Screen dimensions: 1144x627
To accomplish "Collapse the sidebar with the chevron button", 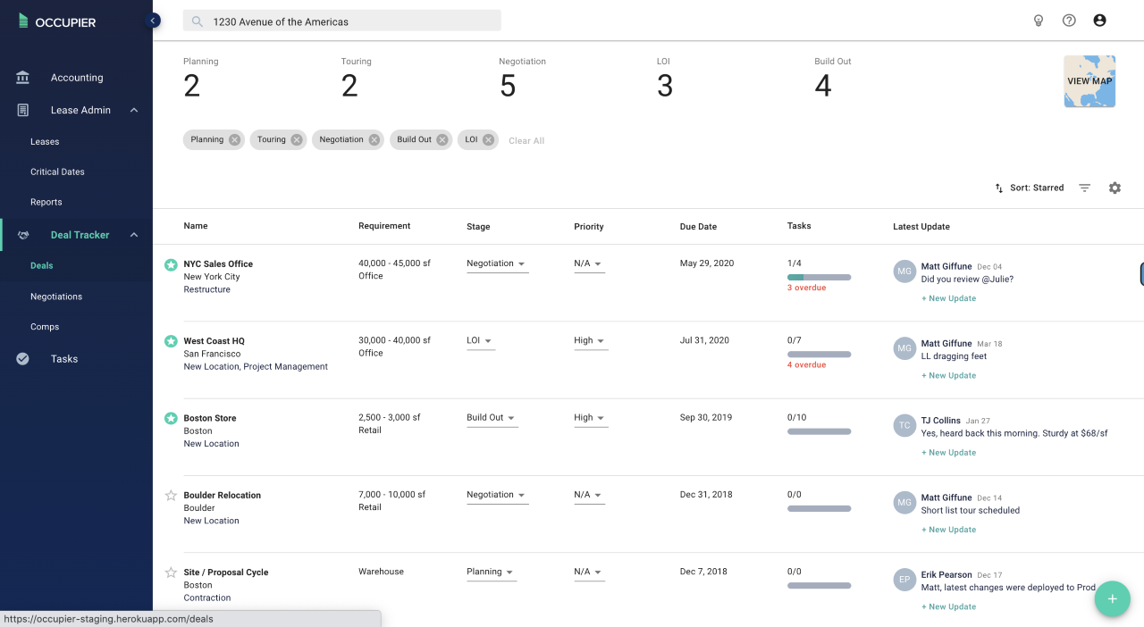I will (153, 21).
